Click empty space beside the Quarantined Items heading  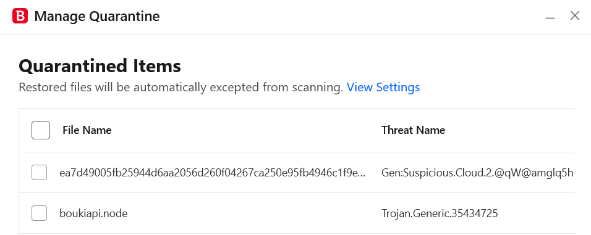377,66
